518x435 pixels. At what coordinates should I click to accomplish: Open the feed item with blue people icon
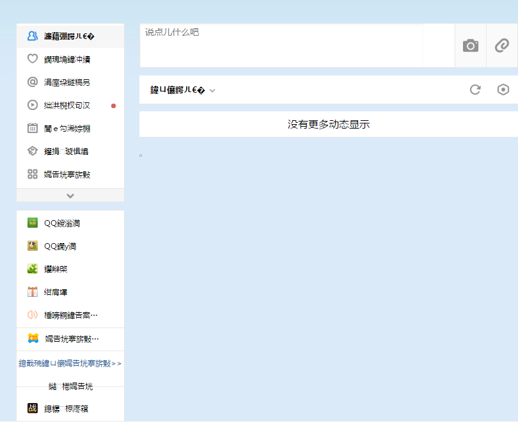70,36
